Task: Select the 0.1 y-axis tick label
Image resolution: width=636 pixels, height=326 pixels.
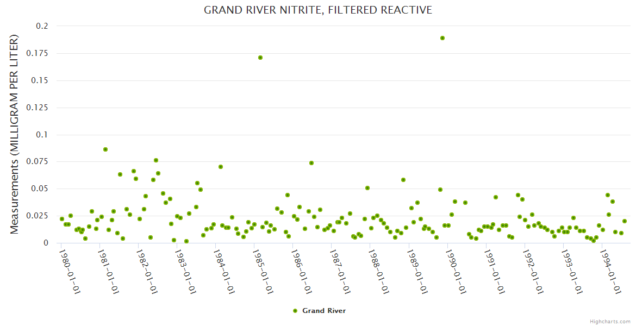Action: click(42, 135)
